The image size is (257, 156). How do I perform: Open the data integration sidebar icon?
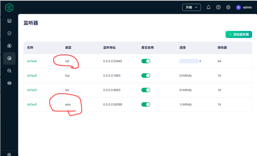[10, 46]
